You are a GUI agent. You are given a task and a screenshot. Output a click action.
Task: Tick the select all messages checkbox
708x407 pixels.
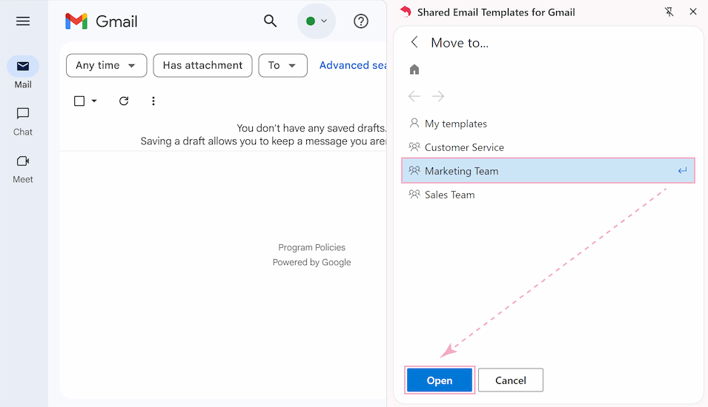point(79,101)
